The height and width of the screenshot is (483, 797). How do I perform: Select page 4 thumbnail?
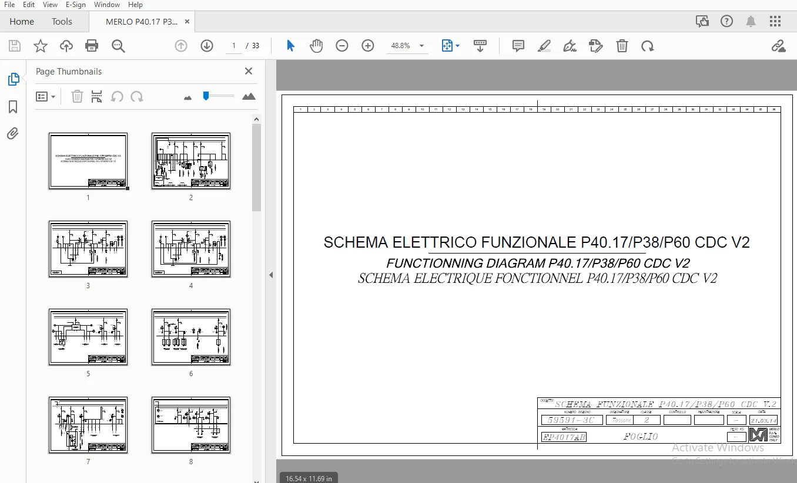pyautogui.click(x=191, y=249)
